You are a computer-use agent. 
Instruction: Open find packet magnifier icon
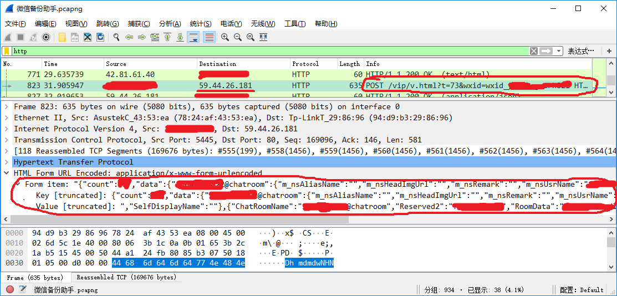click(x=116, y=37)
